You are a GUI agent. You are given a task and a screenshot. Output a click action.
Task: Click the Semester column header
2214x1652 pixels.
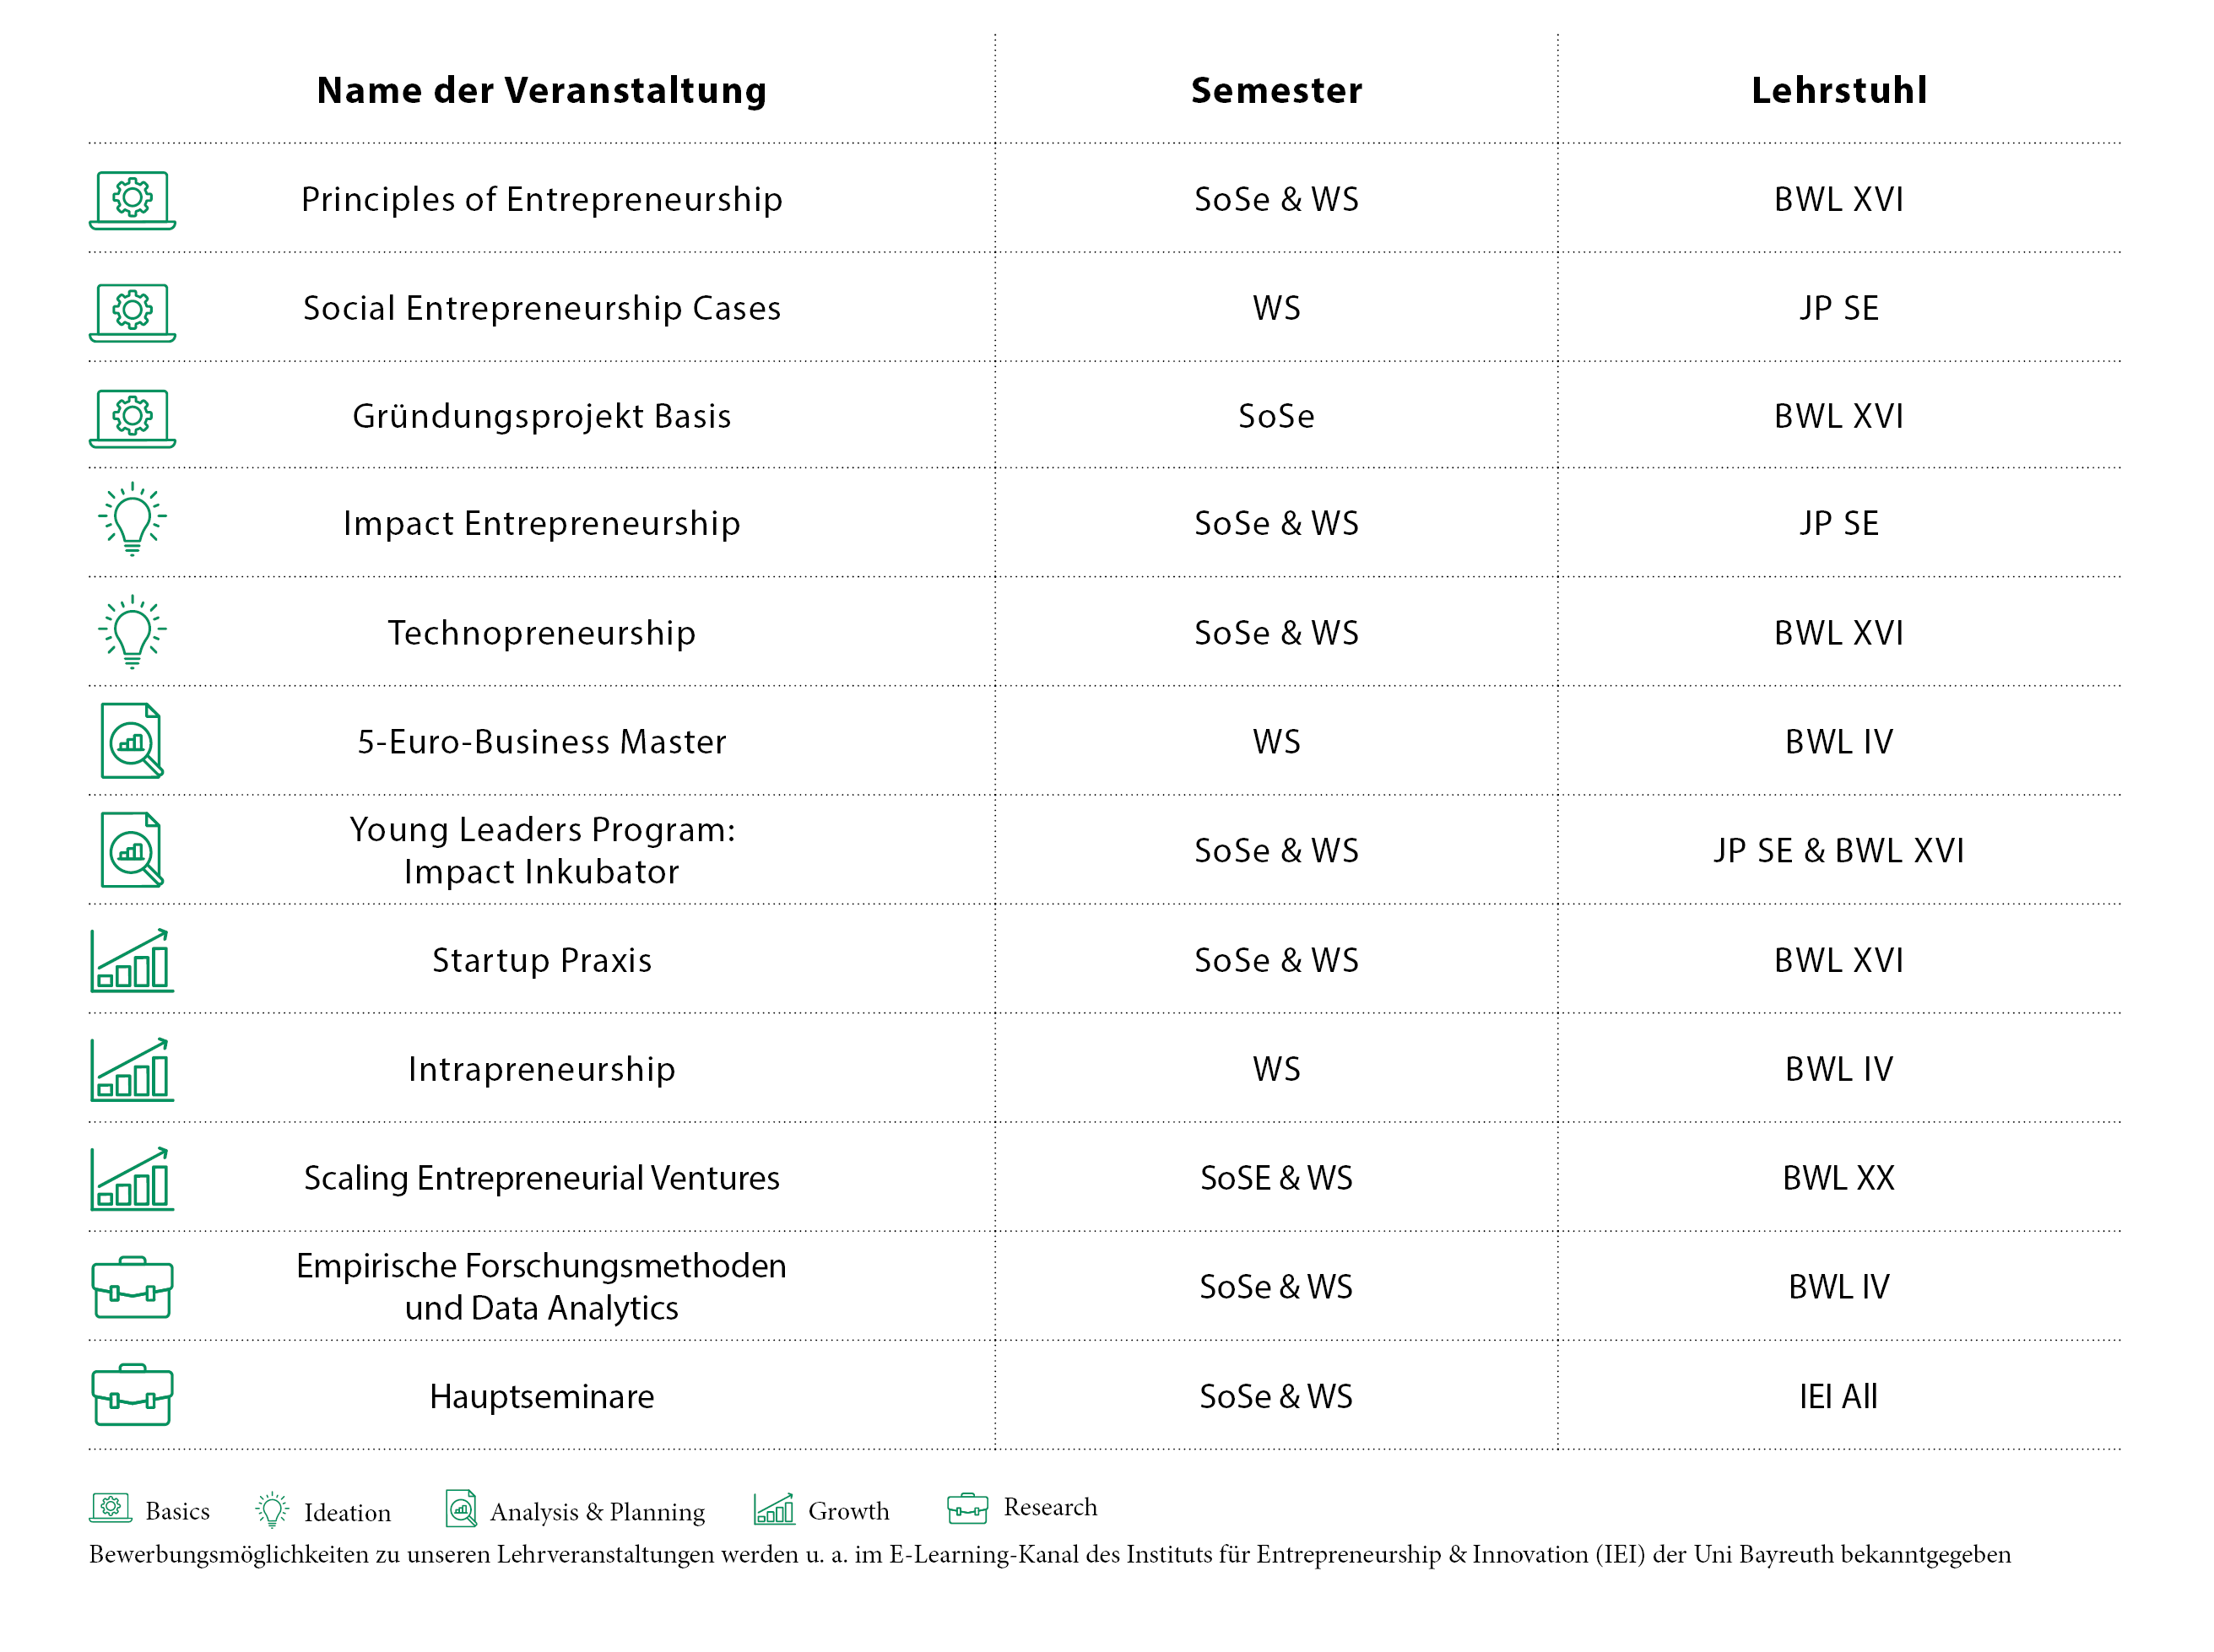click(1275, 90)
